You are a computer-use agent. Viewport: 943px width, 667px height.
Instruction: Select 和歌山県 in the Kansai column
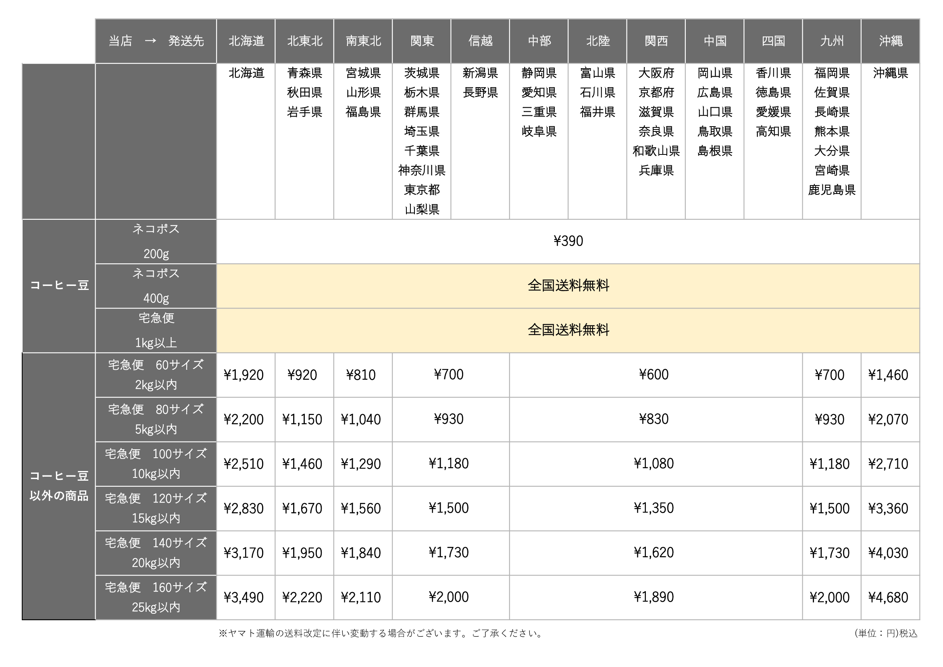[656, 151]
